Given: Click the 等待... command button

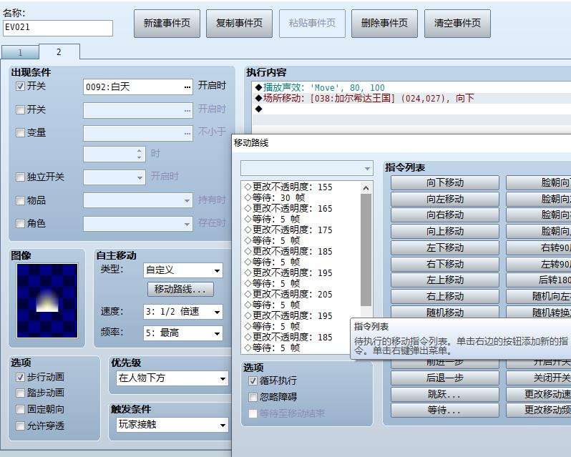Looking at the screenshot, I should 445,411.
